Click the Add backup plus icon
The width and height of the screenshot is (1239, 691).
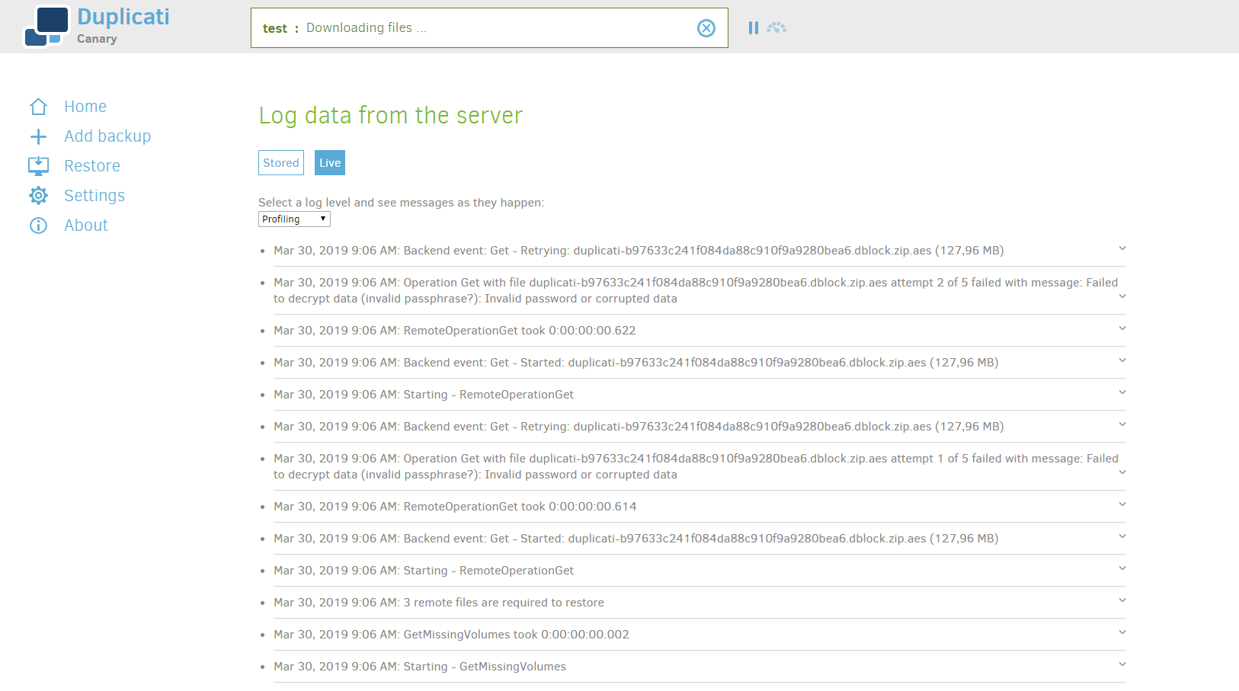coord(38,136)
